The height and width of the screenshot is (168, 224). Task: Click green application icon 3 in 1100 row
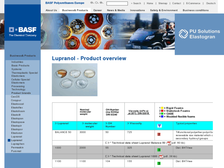click(x=159, y=163)
